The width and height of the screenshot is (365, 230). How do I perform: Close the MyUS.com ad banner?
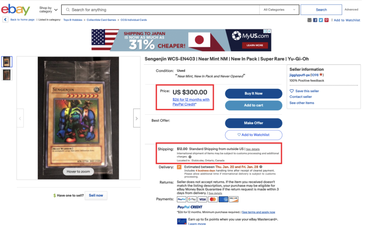point(269,31)
